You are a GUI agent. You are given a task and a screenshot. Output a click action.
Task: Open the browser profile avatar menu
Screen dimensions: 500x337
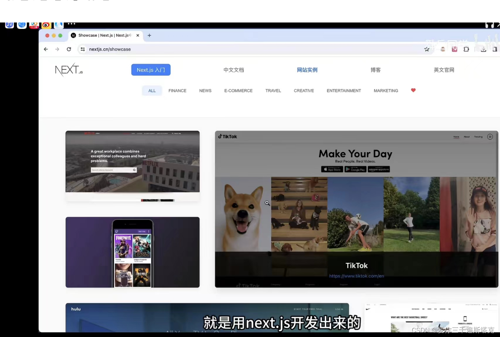[442, 49]
